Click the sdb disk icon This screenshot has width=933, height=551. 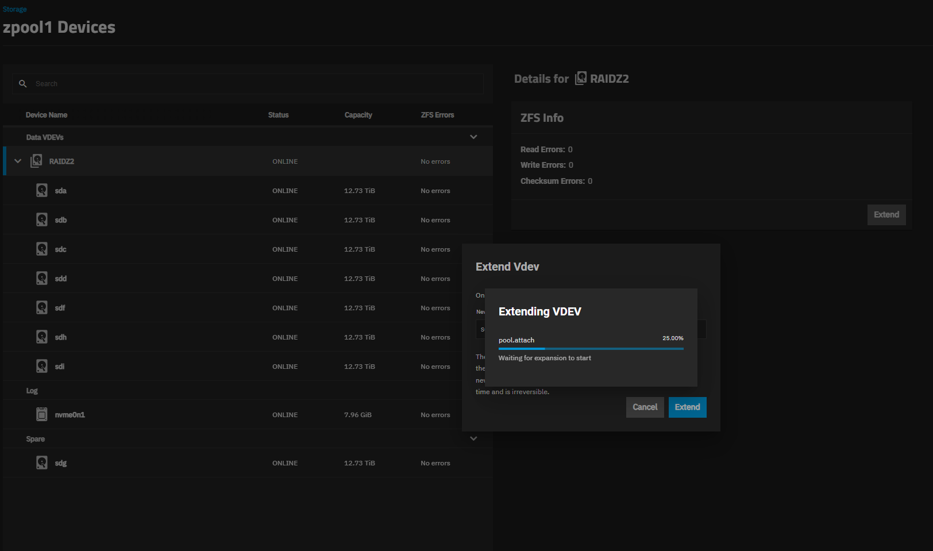point(42,219)
